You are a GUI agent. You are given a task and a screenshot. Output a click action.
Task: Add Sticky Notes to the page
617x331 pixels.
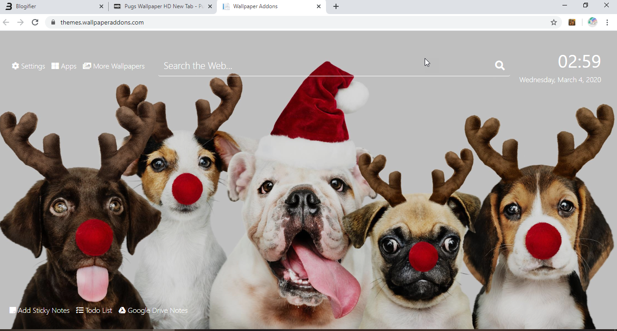point(40,311)
